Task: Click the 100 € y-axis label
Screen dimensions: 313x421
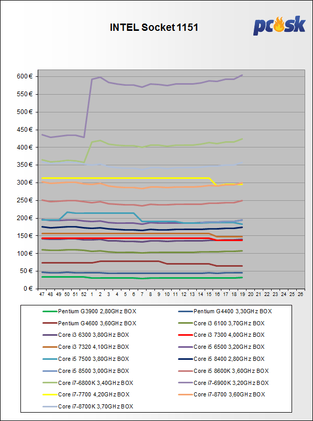Action: pos(25,253)
